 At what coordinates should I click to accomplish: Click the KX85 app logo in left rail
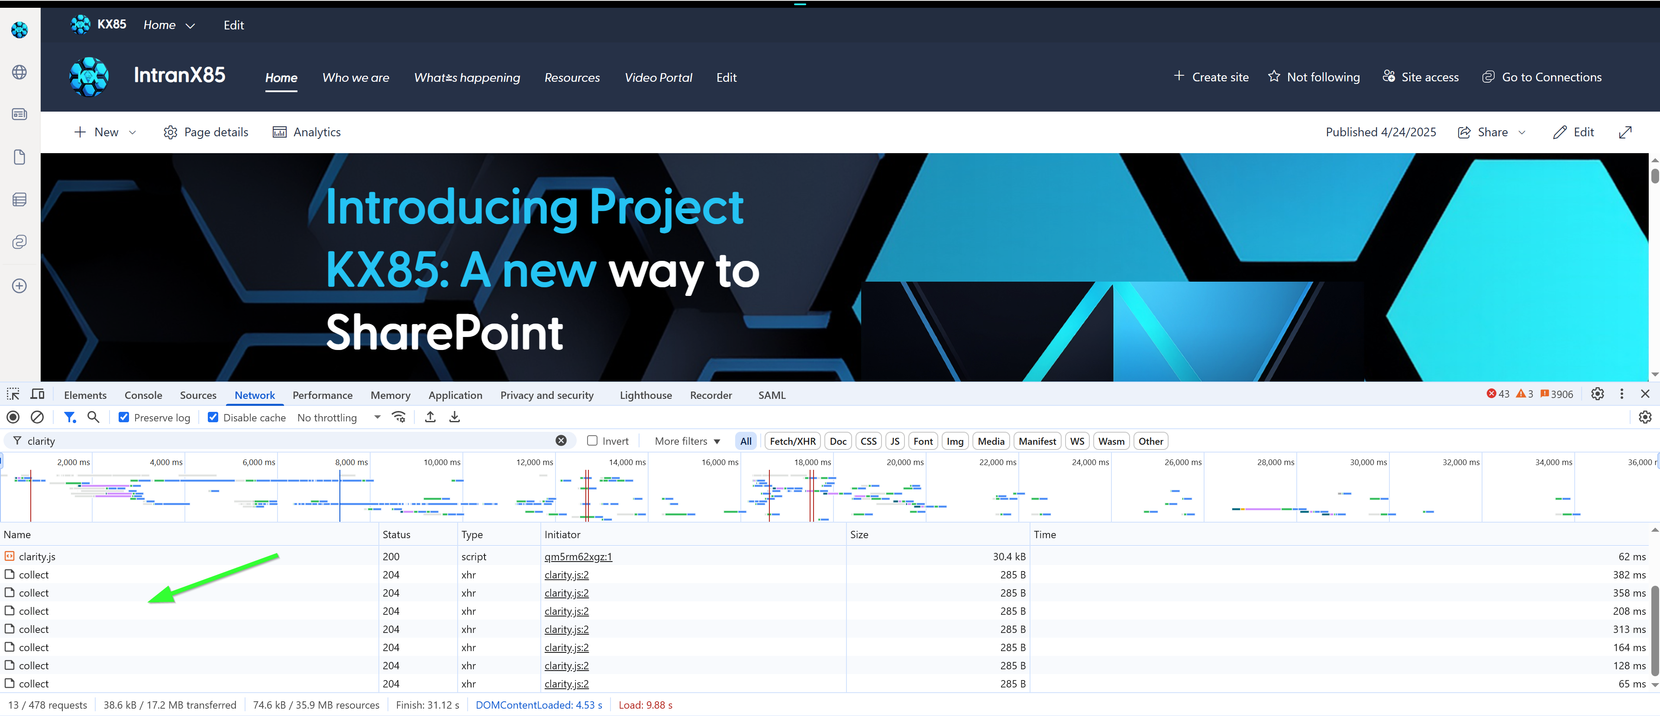(x=19, y=29)
